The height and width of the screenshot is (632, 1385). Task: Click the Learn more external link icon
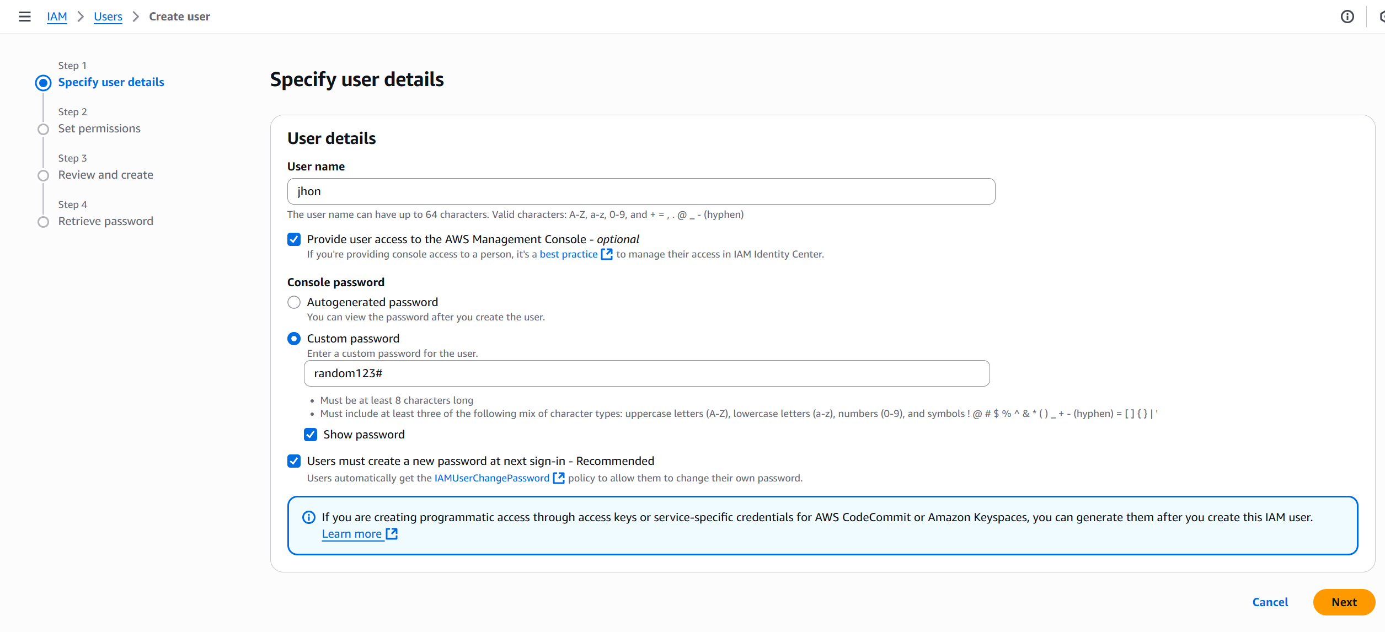(x=392, y=534)
